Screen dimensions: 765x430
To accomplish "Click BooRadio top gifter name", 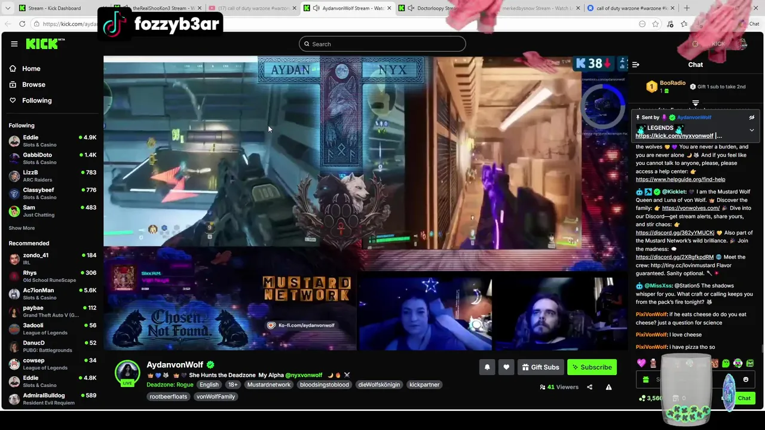I will coord(672,83).
